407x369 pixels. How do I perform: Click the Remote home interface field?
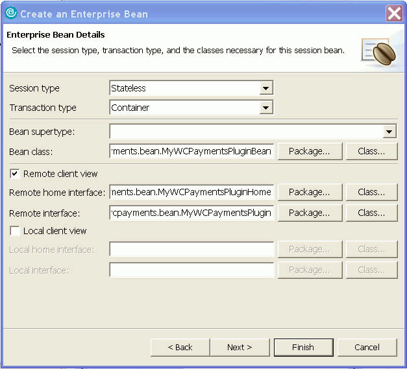192,192
